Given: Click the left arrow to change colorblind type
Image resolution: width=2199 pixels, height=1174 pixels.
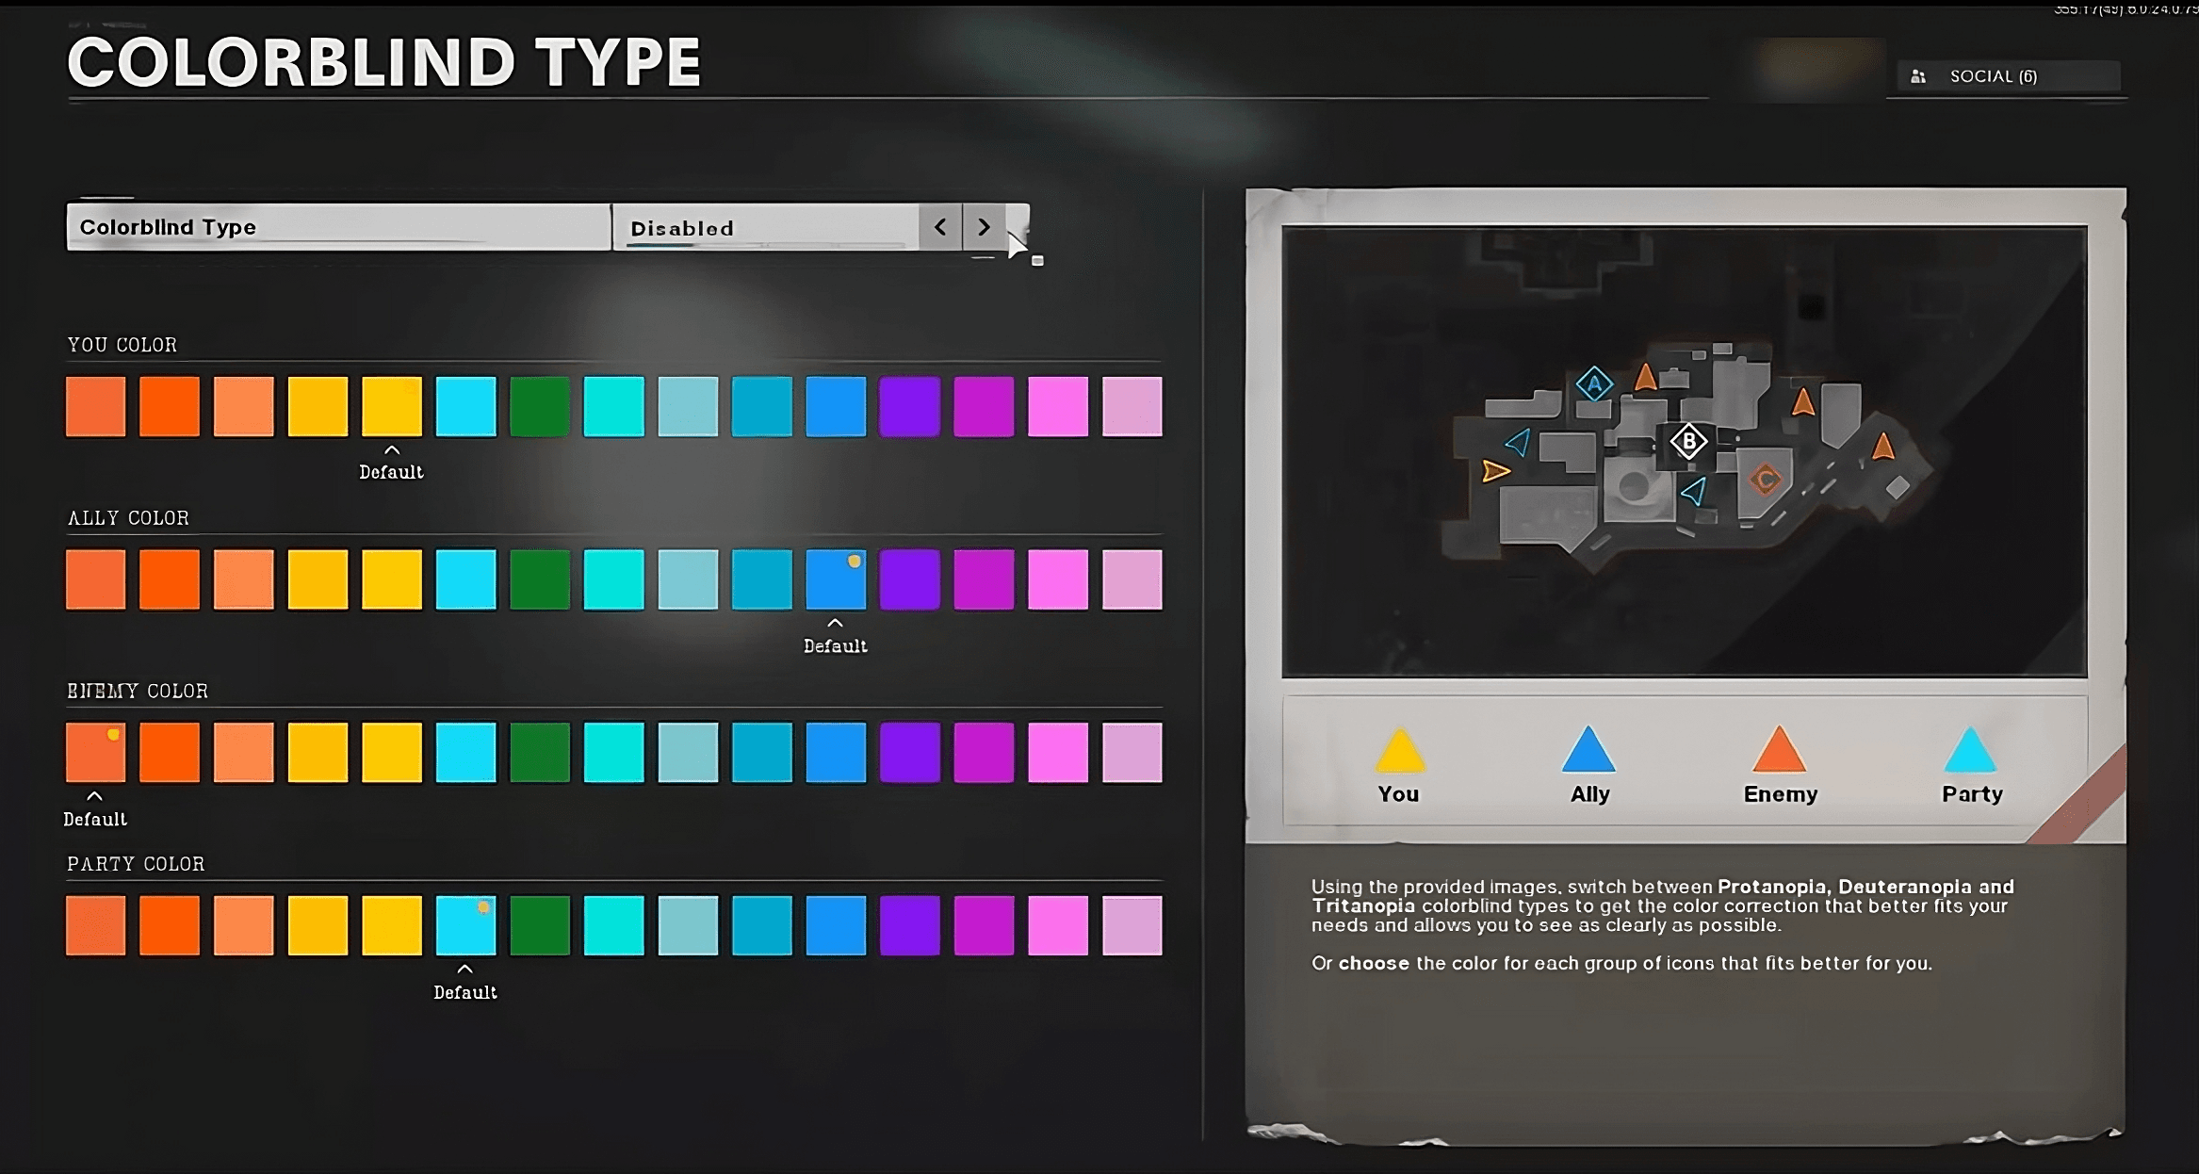Looking at the screenshot, I should tap(941, 227).
